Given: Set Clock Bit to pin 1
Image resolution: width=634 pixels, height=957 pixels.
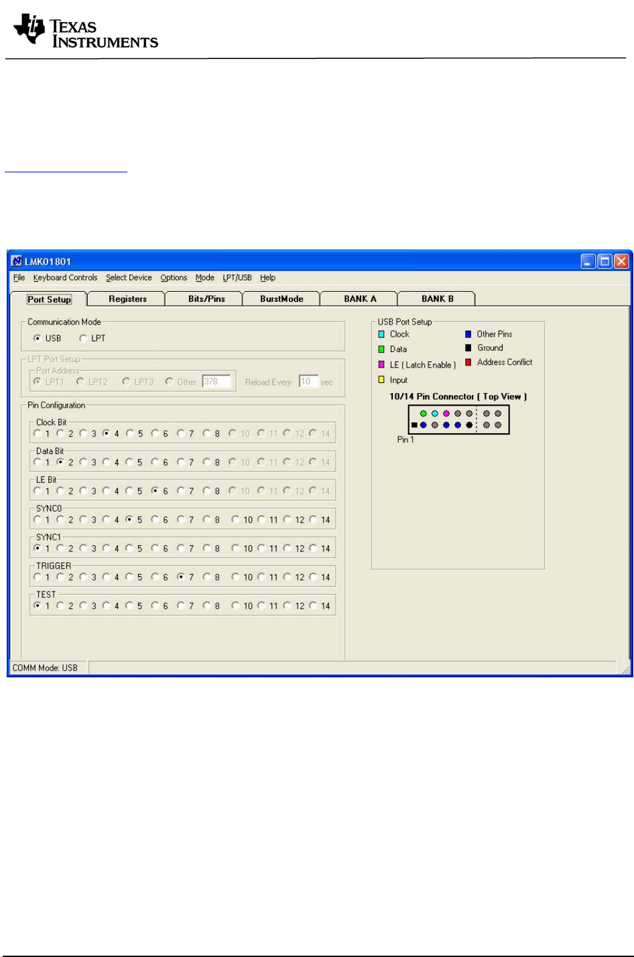Looking at the screenshot, I should [x=38, y=433].
